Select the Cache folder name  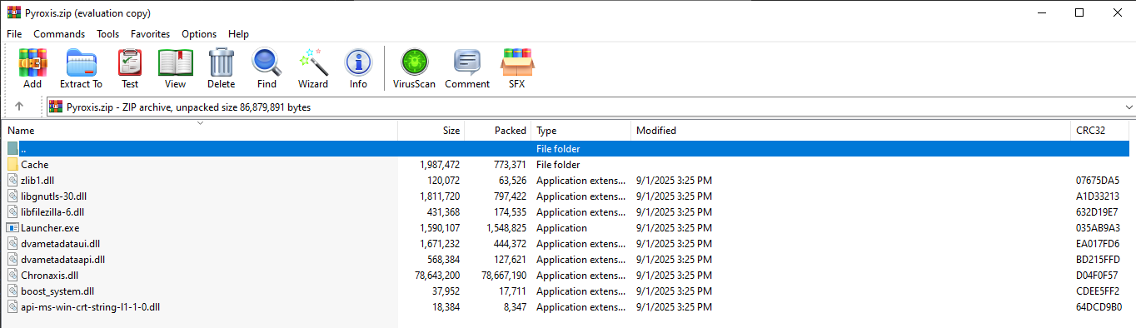(34, 165)
